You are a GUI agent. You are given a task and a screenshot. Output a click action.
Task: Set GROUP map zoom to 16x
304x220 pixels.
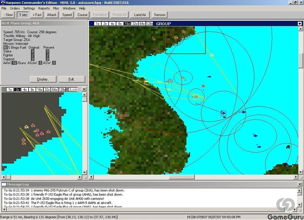click(x=127, y=24)
